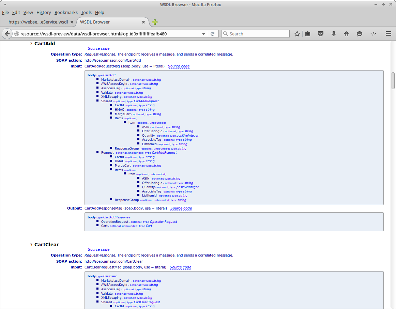Open the WSDL source code toolbar icon
Image resolution: width=396 pixels, height=309 pixels.
pyautogui.click(x=373, y=34)
